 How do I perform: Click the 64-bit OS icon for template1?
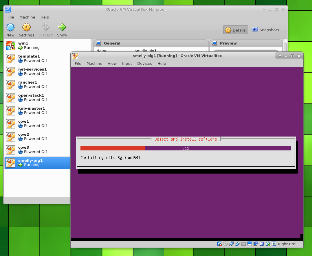[11, 58]
